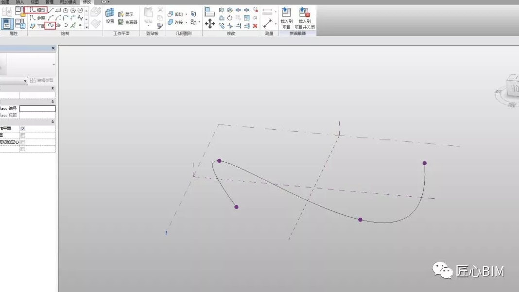This screenshot has height=292, width=519.
Task: Click the red Delete X icon
Action: click(x=255, y=26)
